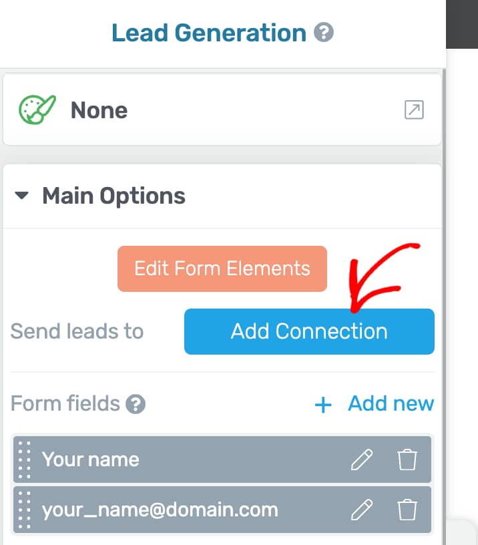Select the your_name@domain.com field row
478x545 pixels.
(x=222, y=510)
